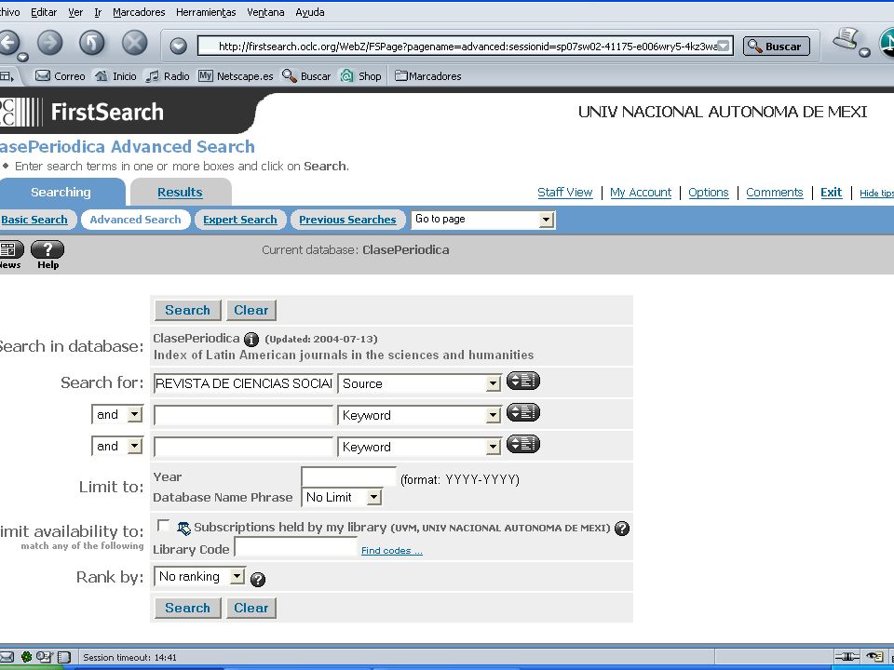894x670 pixels.
Task: Click the bottom Clear button
Action: (x=251, y=608)
